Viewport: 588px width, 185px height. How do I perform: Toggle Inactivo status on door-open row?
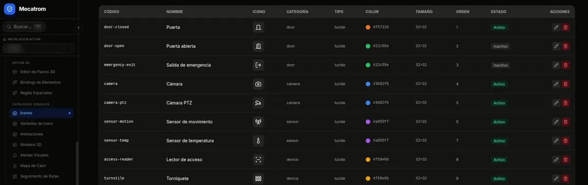pos(500,46)
